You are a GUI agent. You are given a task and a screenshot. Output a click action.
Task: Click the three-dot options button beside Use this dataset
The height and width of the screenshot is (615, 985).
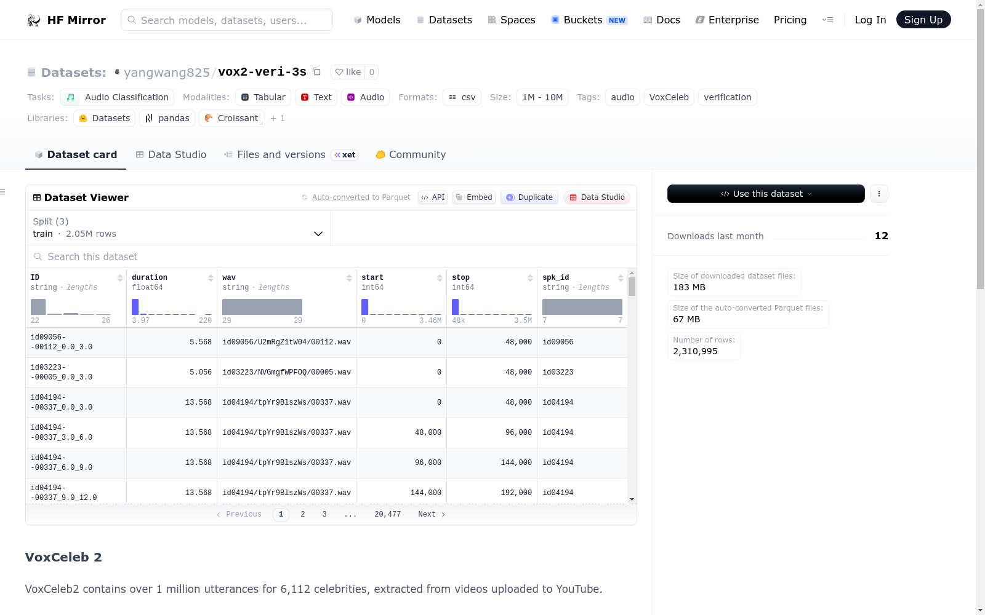pyautogui.click(x=879, y=194)
